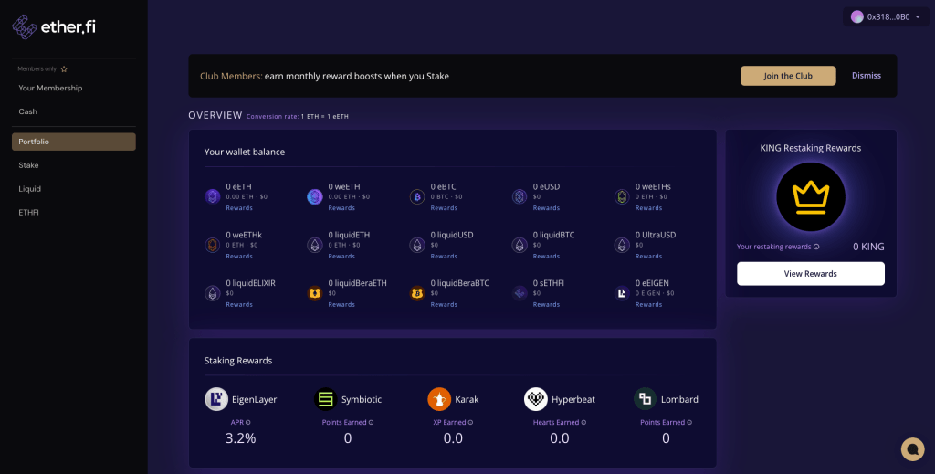Open the chat support bubble

pyautogui.click(x=912, y=449)
